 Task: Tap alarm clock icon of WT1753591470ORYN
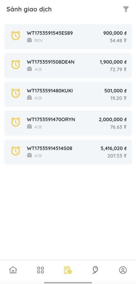click(16, 122)
